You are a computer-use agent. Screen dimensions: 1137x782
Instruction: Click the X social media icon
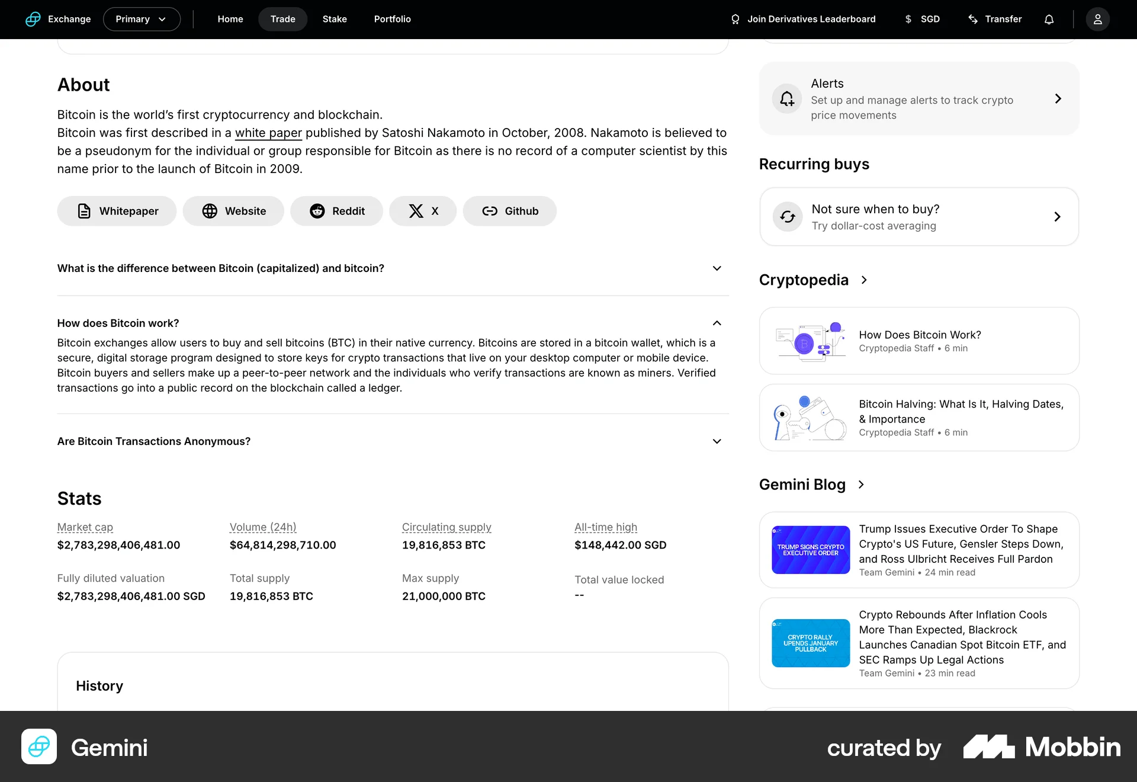coord(416,211)
